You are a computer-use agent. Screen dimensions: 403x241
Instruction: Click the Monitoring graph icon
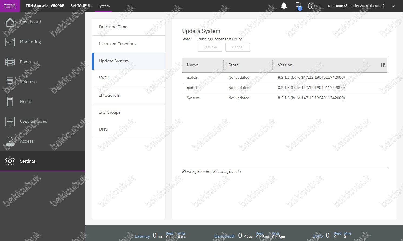[x=10, y=42]
